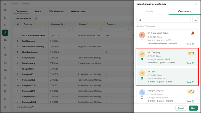Click the Customer column filter funnel icon

45,29
